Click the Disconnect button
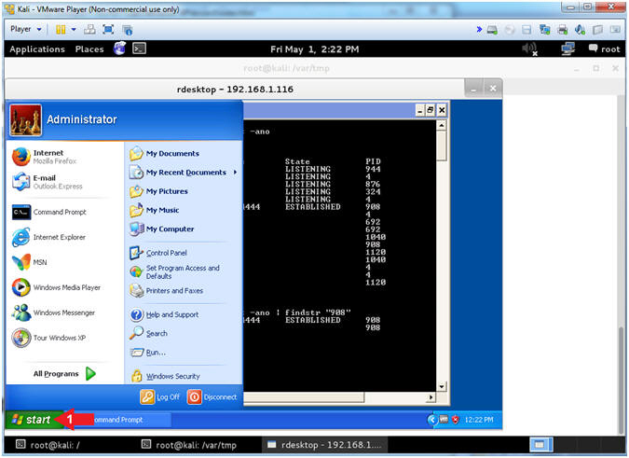Screen dimensions: 629x458 (x=212, y=397)
